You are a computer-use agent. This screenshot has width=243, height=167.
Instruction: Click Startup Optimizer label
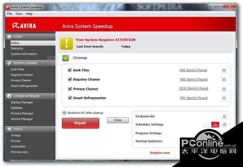(x=149, y=141)
